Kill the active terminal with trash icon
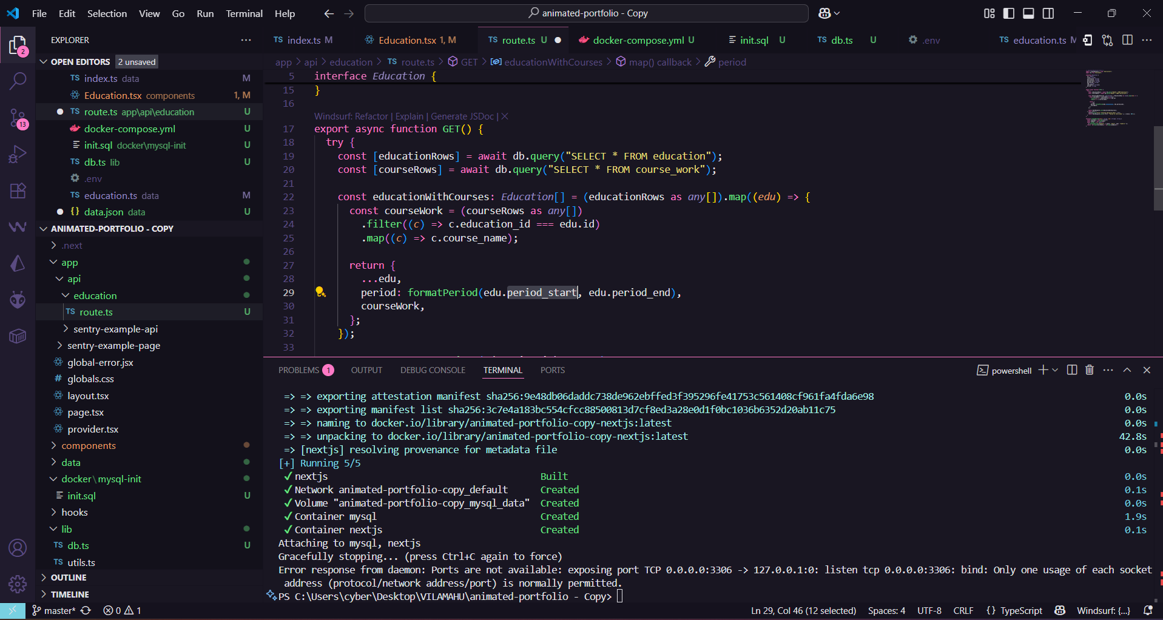Viewport: 1163px width, 620px height. pos(1089,369)
